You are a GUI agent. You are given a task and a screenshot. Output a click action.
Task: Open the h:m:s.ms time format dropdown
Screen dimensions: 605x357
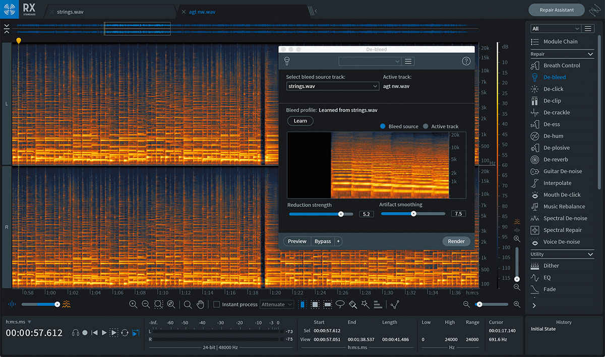click(19, 322)
